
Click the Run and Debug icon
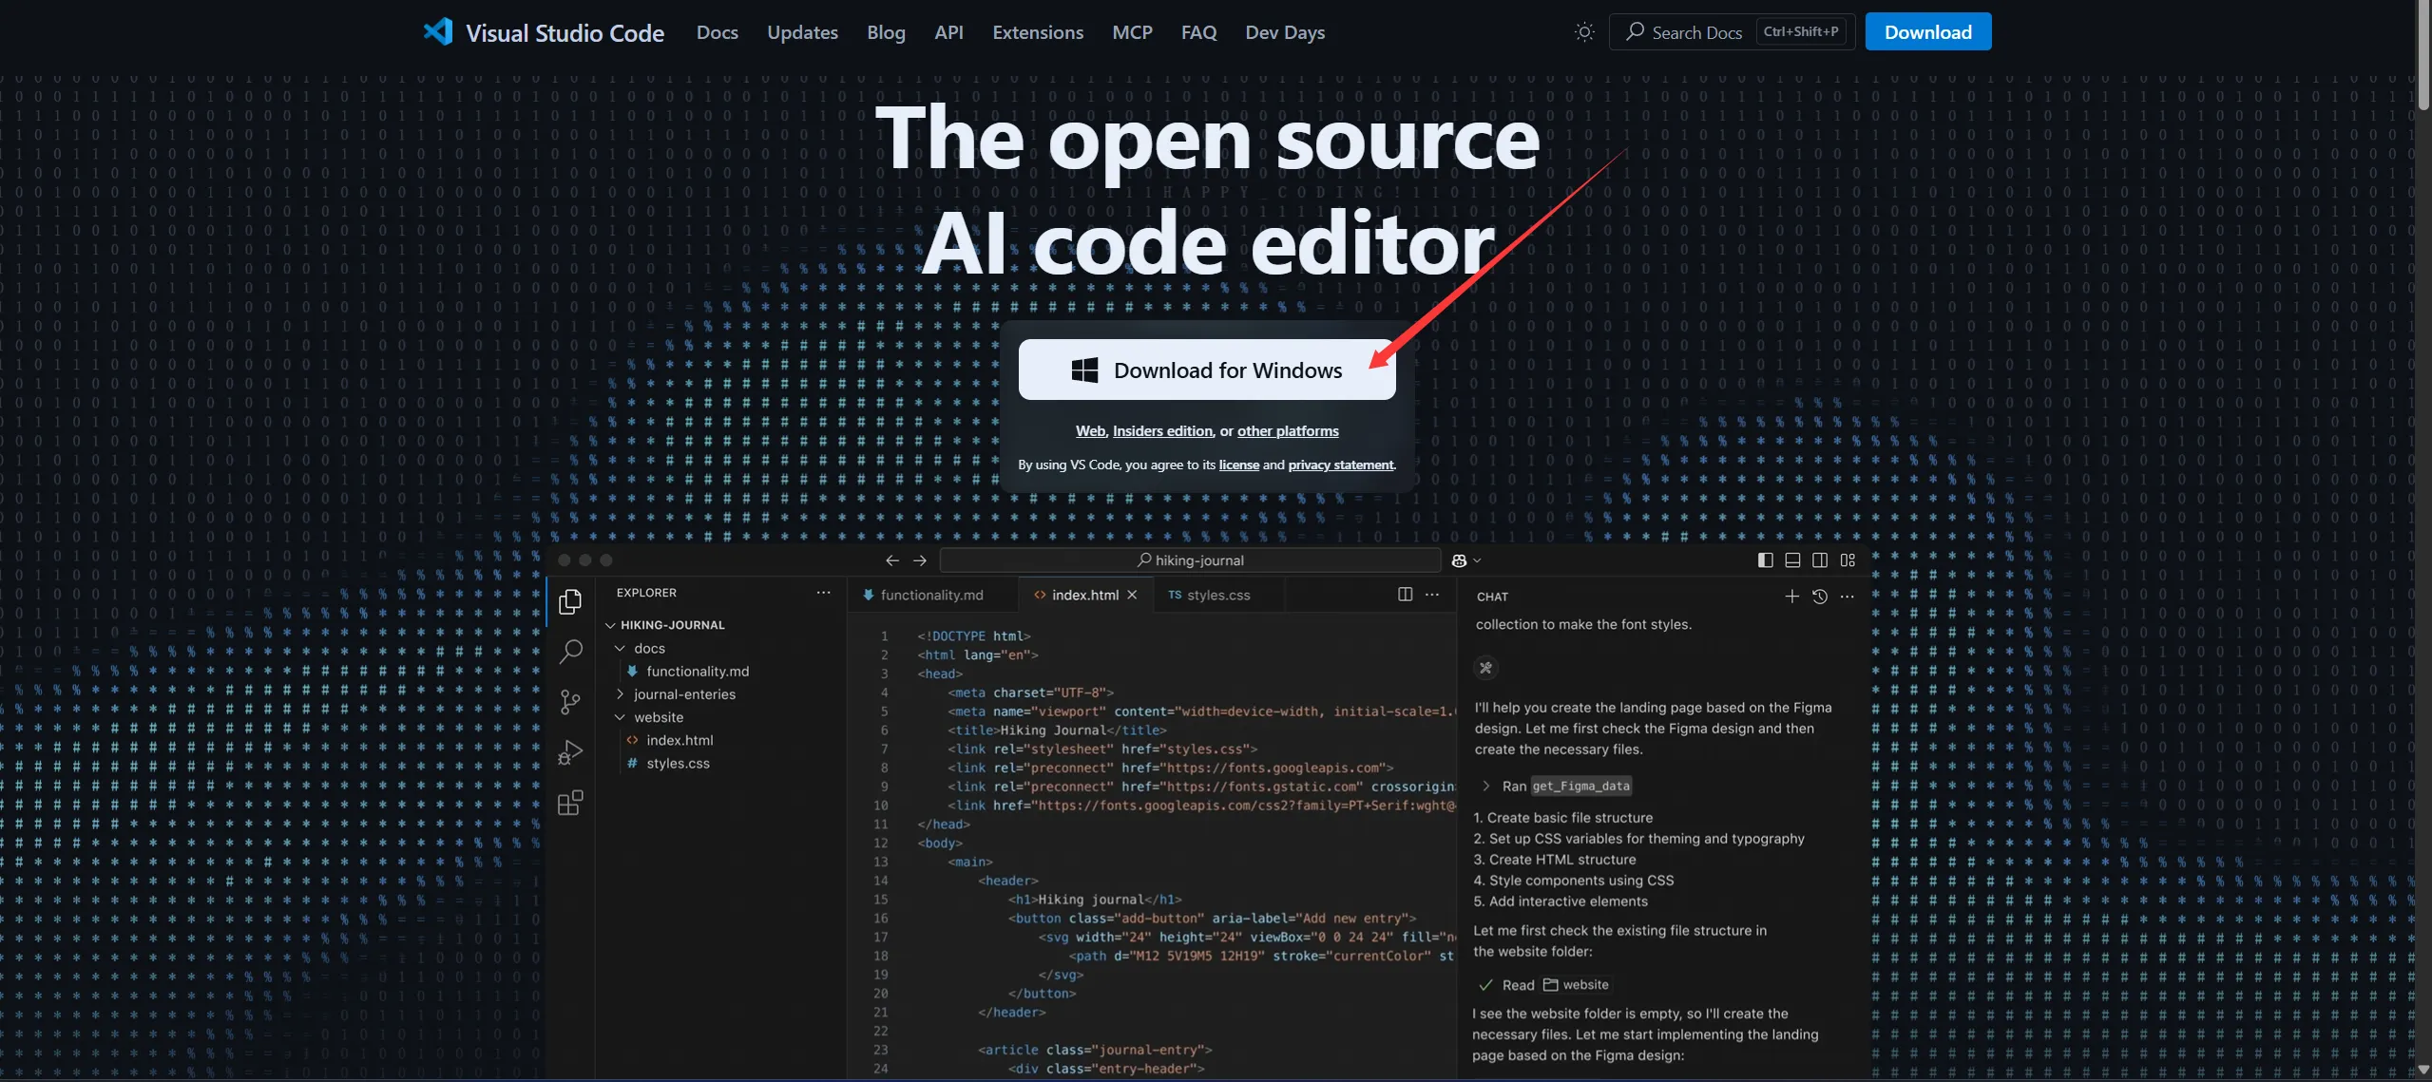tap(570, 752)
